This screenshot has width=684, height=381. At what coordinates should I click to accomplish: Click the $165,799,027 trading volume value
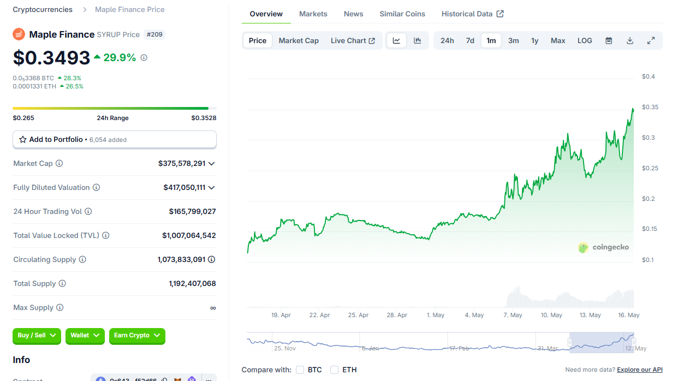[x=193, y=211]
